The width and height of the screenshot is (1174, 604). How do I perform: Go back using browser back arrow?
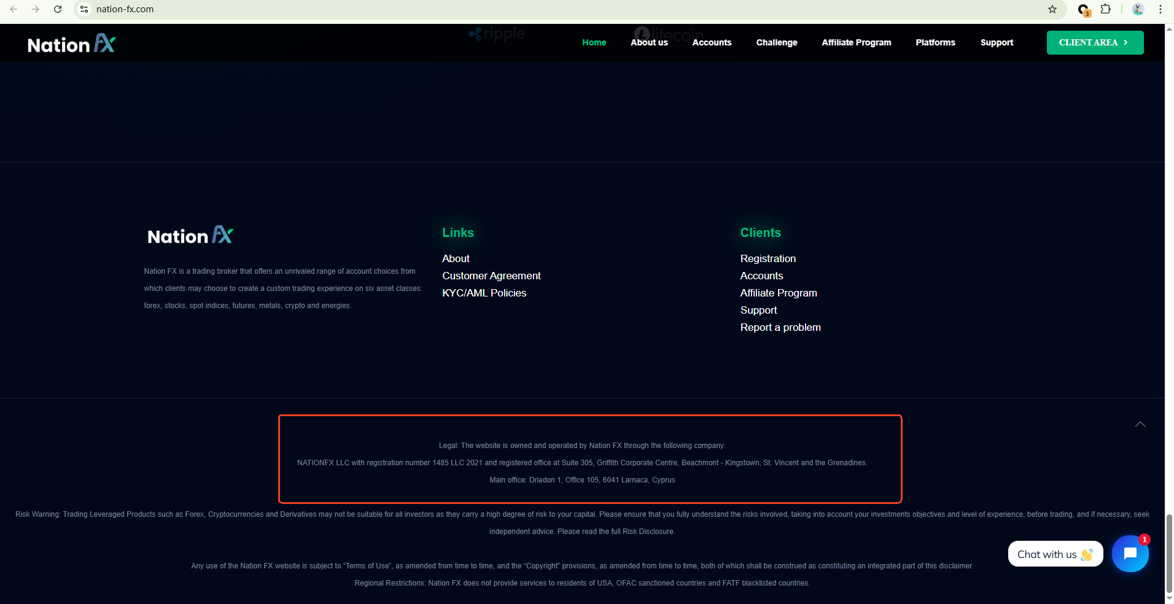click(x=14, y=9)
